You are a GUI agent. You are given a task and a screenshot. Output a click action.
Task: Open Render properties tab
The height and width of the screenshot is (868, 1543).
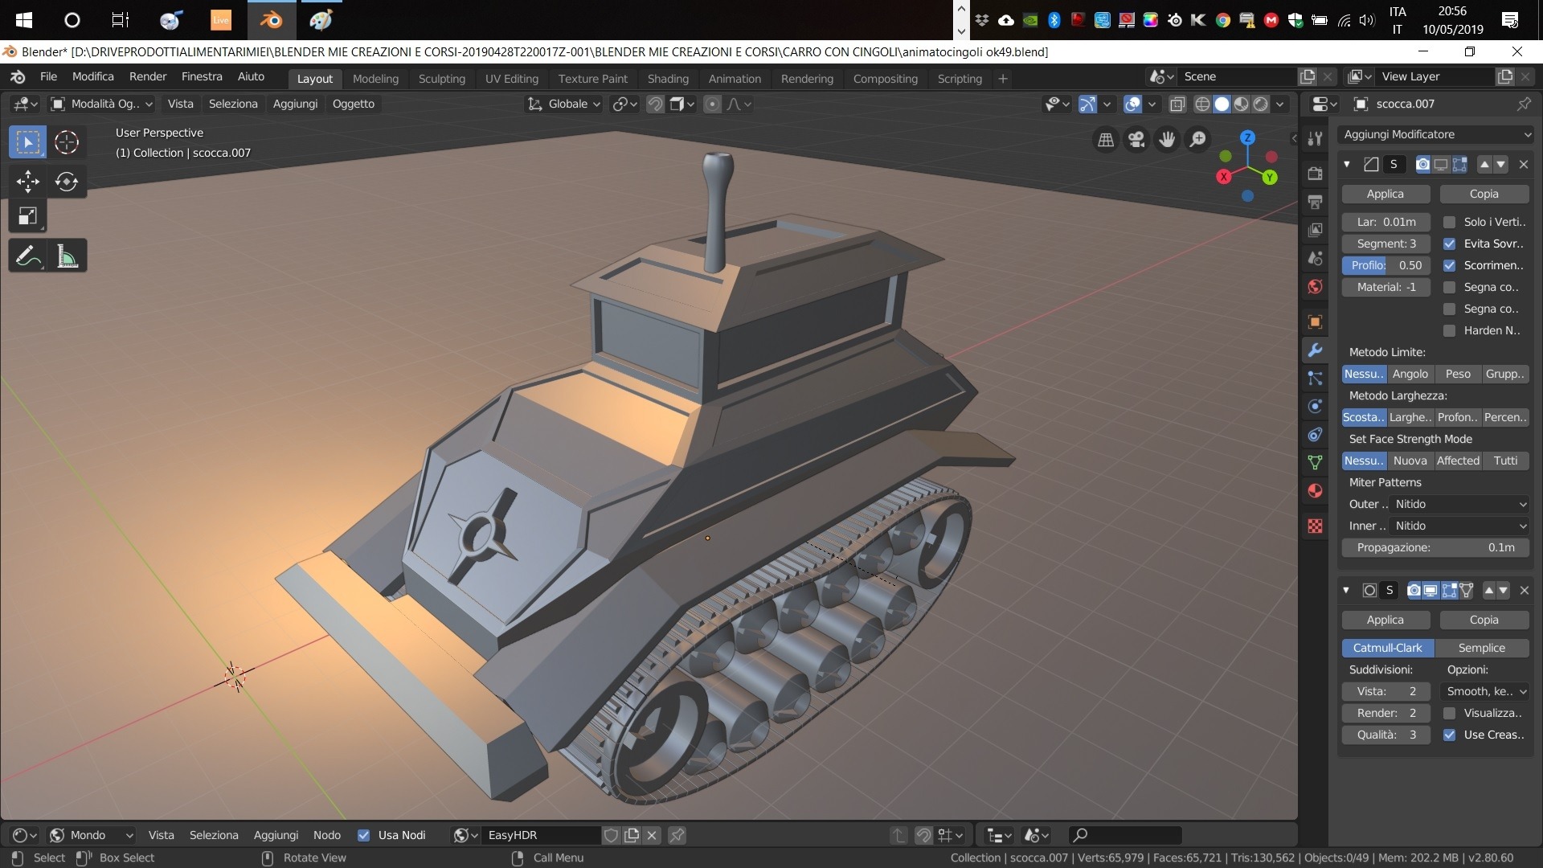pyautogui.click(x=1315, y=174)
